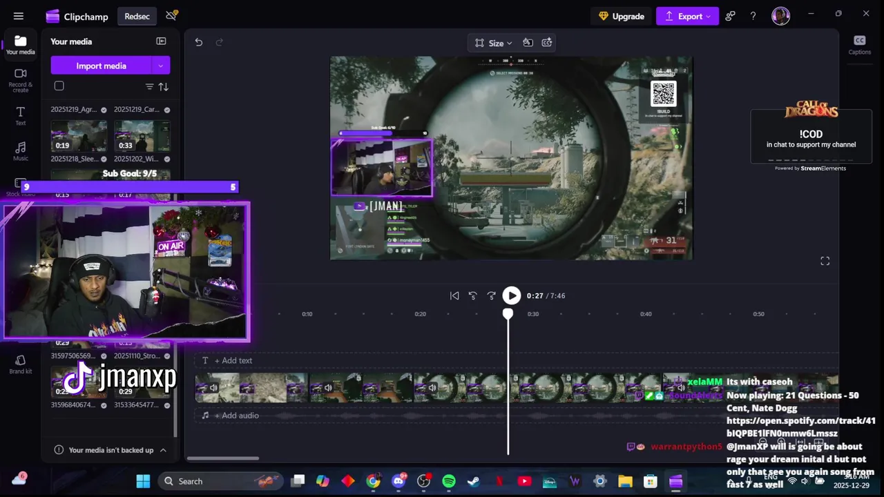Open Google Chrome from the taskbar
This screenshot has width=884, height=497.
[x=373, y=481]
